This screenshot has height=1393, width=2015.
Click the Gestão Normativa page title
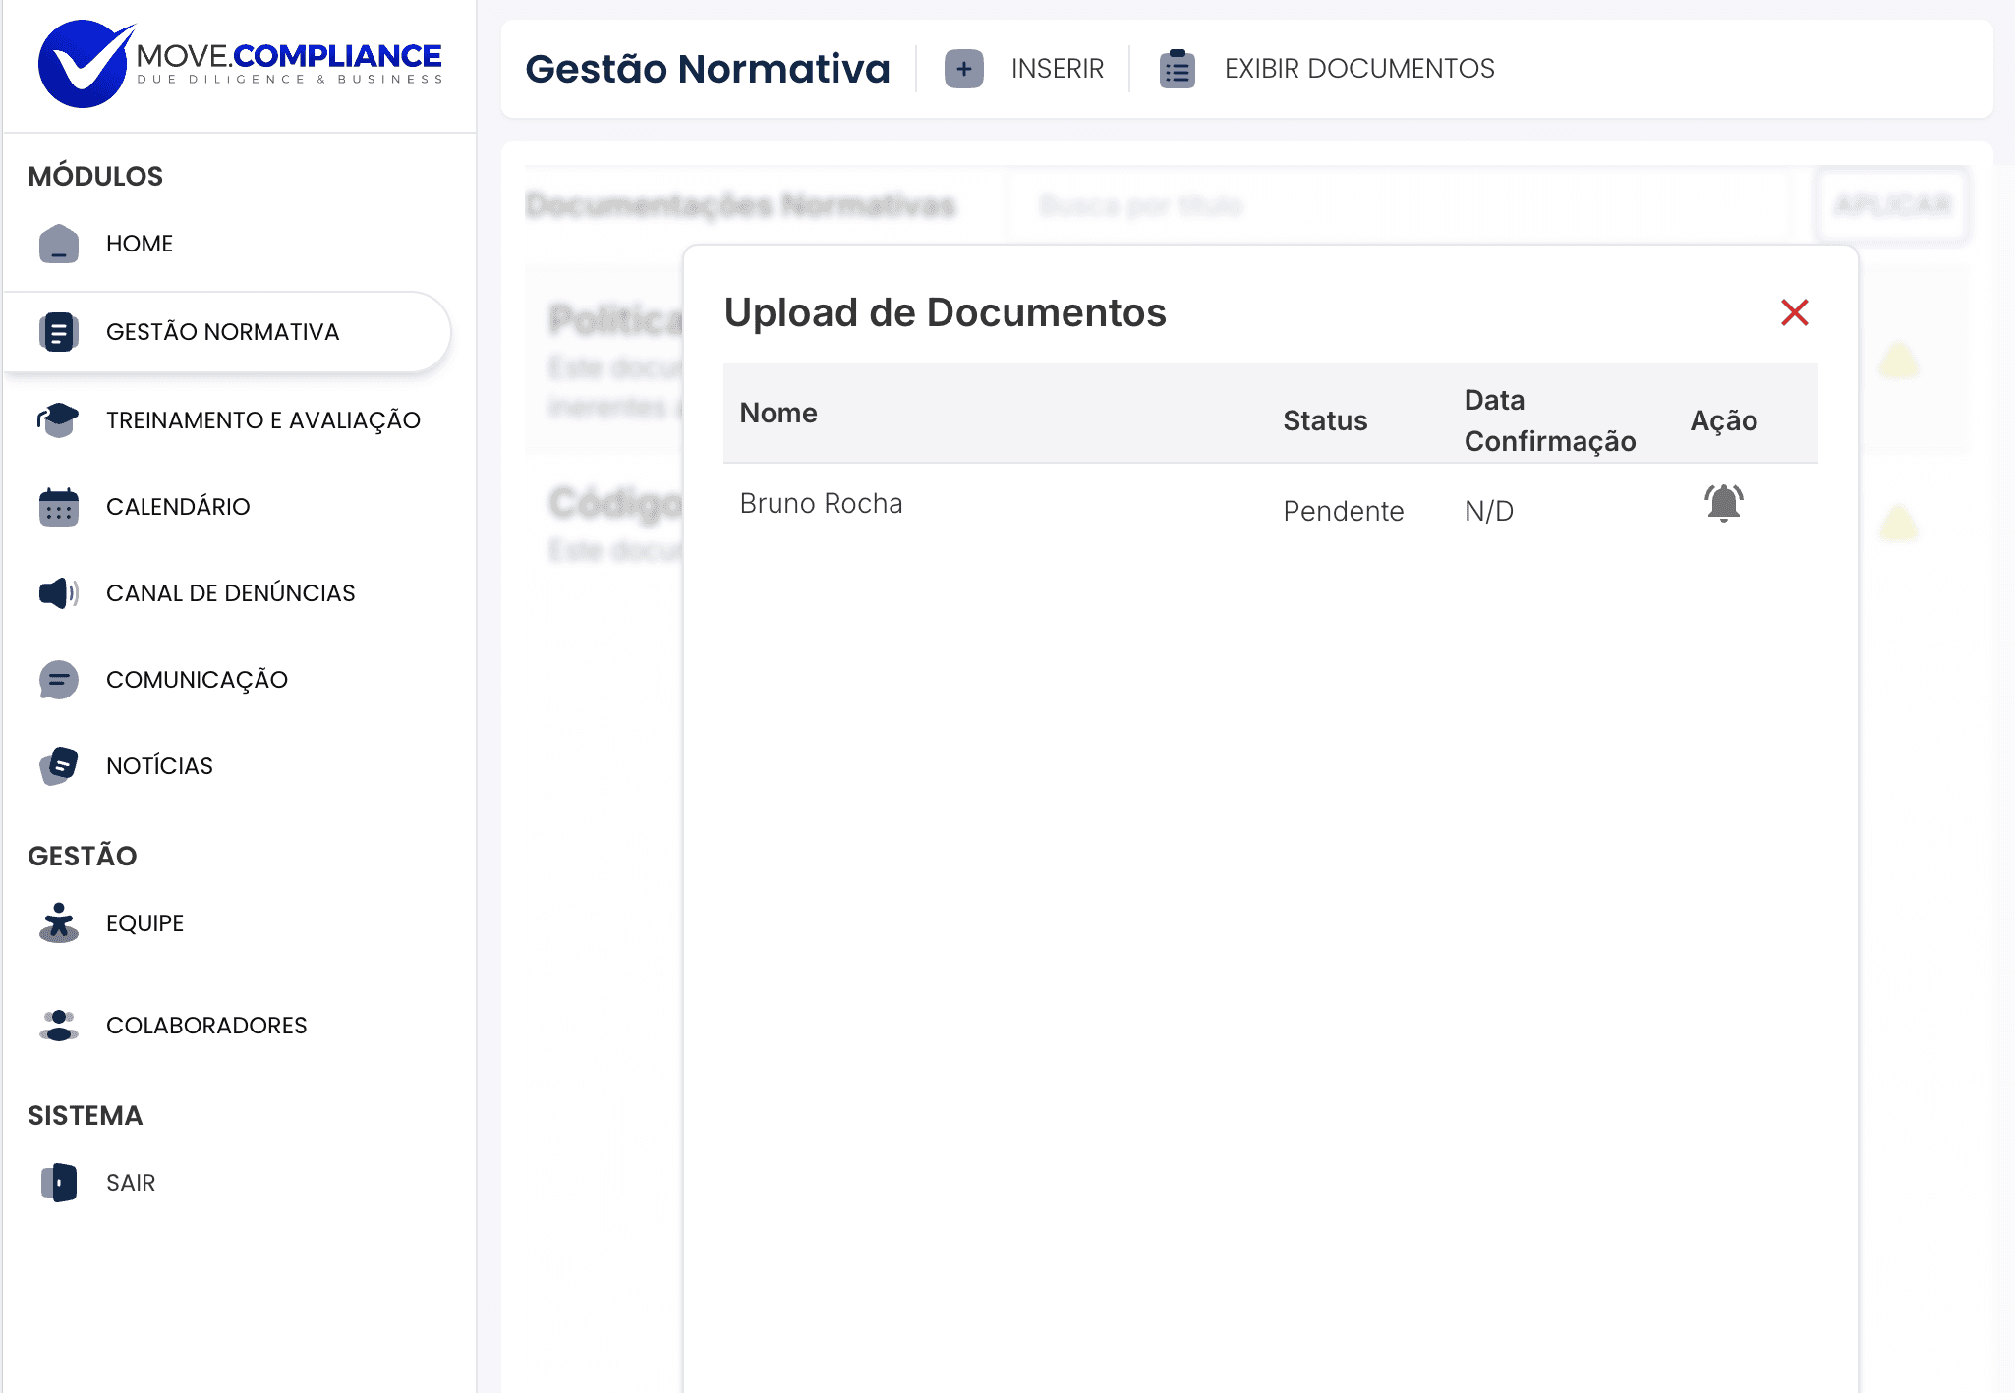tap(708, 69)
